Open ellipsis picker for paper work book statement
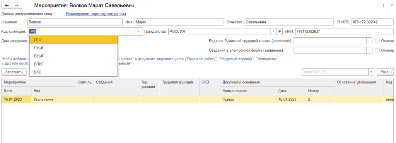 point(369,41)
